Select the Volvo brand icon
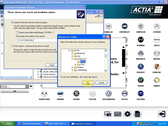Viewport: 168px width, 126px height. [125, 93]
